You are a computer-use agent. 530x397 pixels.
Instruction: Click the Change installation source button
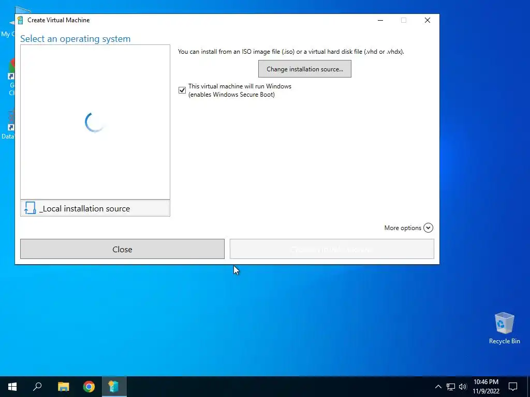(304, 69)
